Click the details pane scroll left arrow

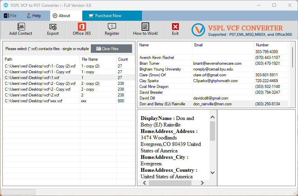[145, 183]
